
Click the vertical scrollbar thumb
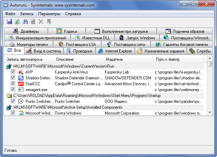(210, 64)
